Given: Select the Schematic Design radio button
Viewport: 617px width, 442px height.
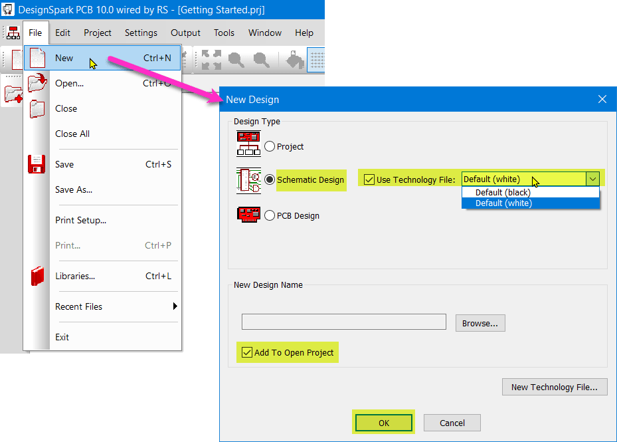Looking at the screenshot, I should pos(270,179).
